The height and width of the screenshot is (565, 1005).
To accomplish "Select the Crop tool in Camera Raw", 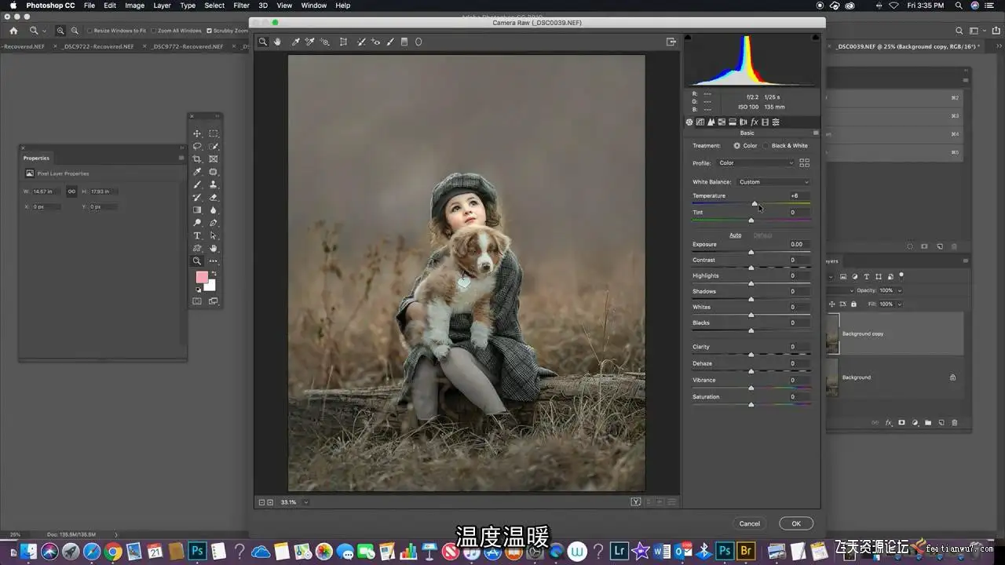I will pos(343,42).
